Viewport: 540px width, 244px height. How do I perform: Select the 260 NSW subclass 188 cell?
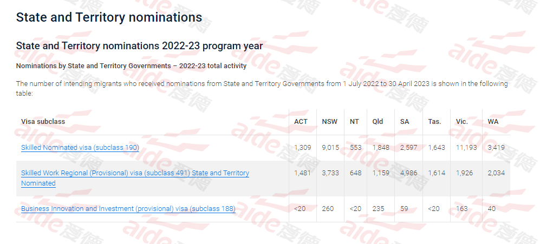click(328, 208)
